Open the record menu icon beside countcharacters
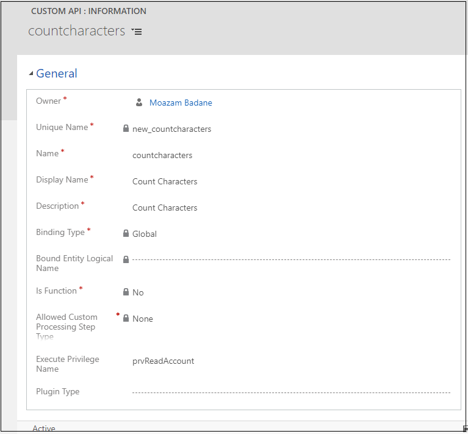Screen dimensions: 468x434 tap(137, 31)
